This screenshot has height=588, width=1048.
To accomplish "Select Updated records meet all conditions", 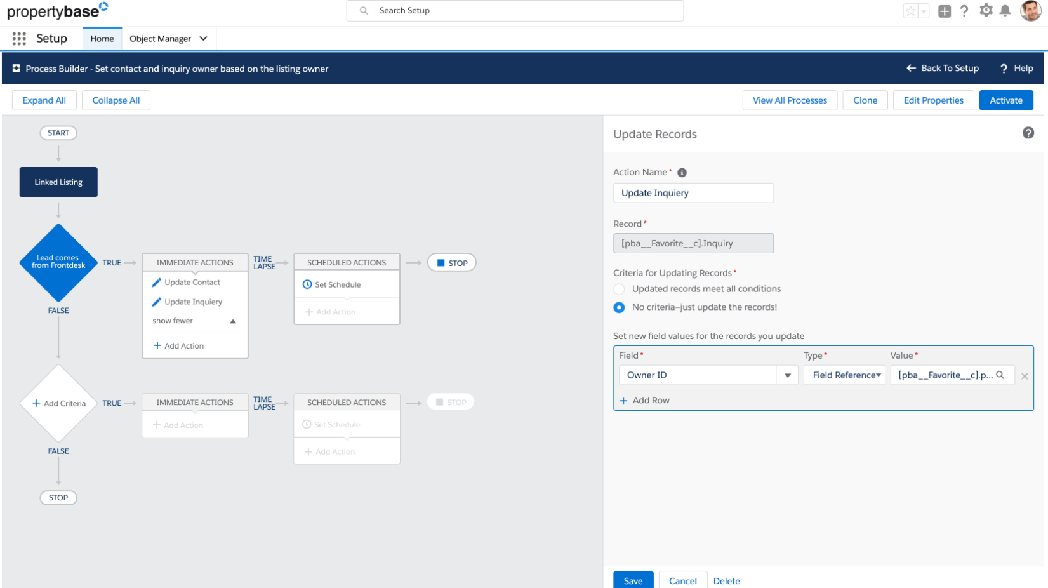I will (x=619, y=289).
